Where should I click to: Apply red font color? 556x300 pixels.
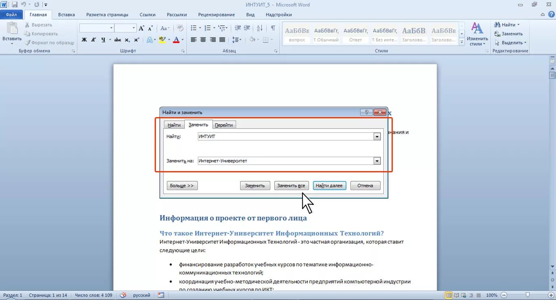(176, 39)
